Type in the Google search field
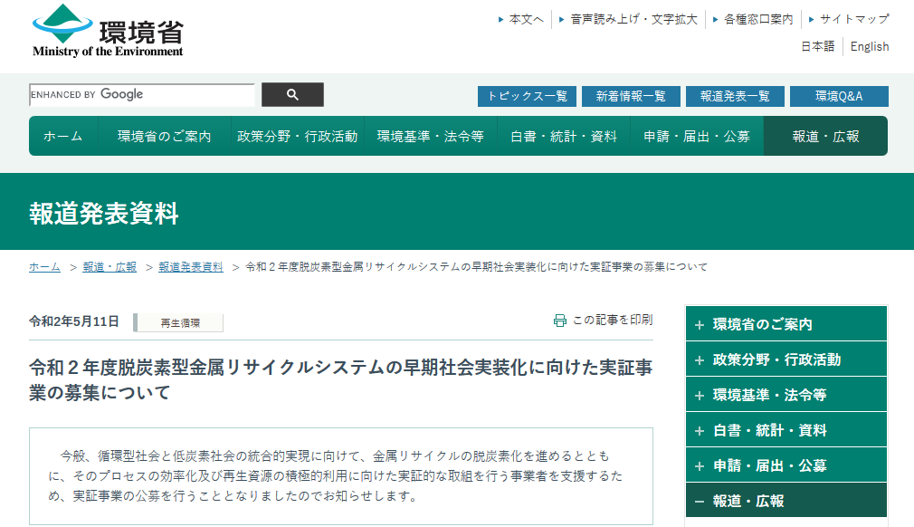Image resolution: width=914 pixels, height=527 pixels. pyautogui.click(x=142, y=95)
